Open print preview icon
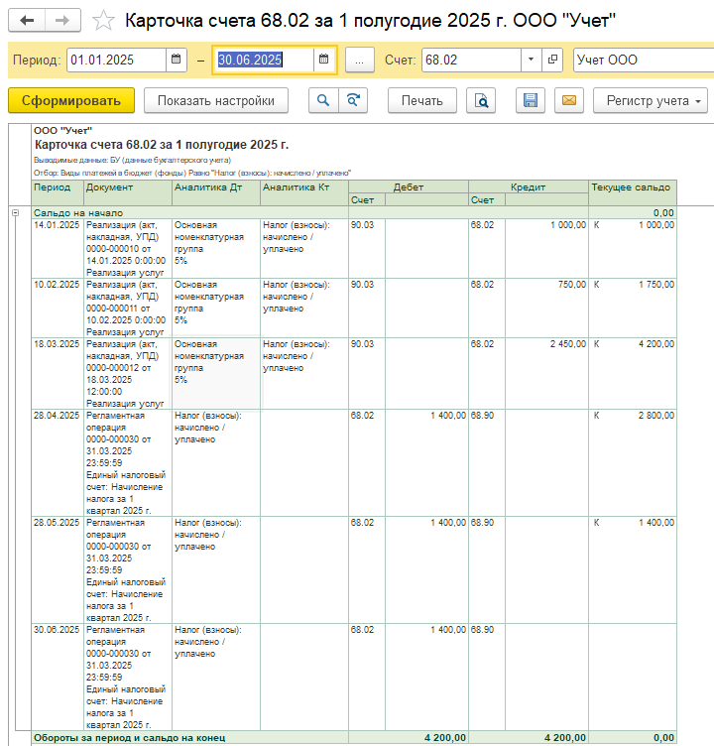714x746 pixels. 481,100
